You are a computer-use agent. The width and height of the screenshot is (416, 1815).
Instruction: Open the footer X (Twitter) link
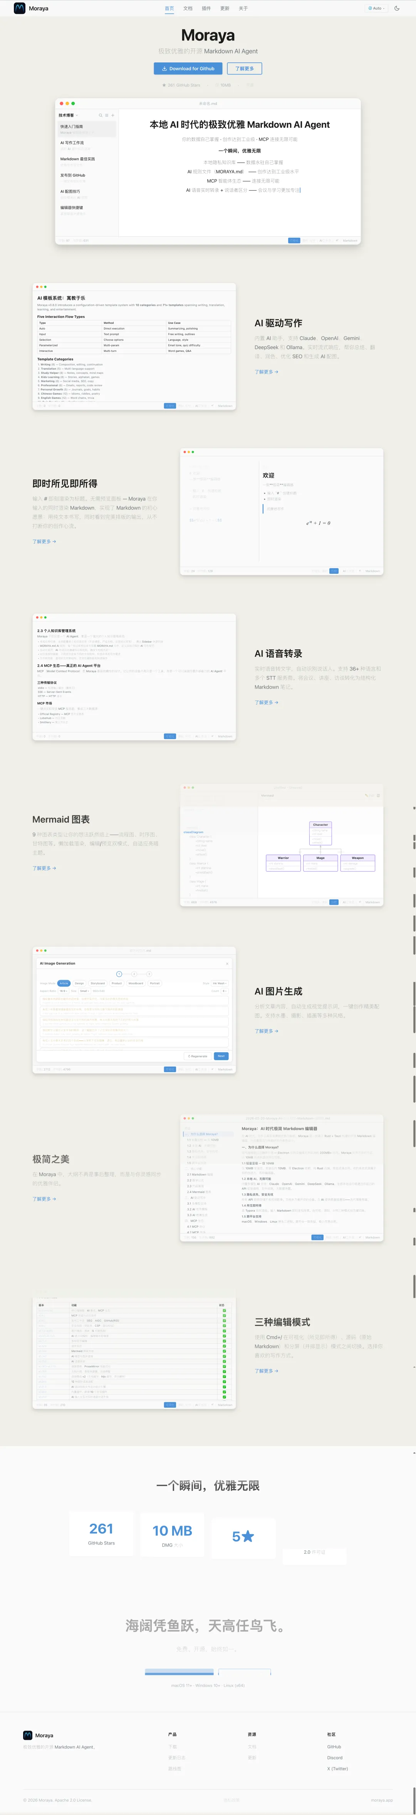coord(338,1768)
